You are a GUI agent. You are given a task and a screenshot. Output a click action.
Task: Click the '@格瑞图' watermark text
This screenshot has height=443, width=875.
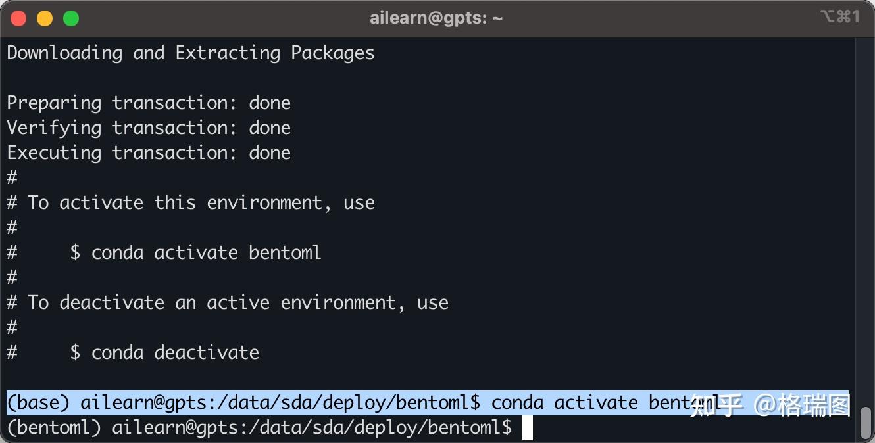[x=803, y=406]
